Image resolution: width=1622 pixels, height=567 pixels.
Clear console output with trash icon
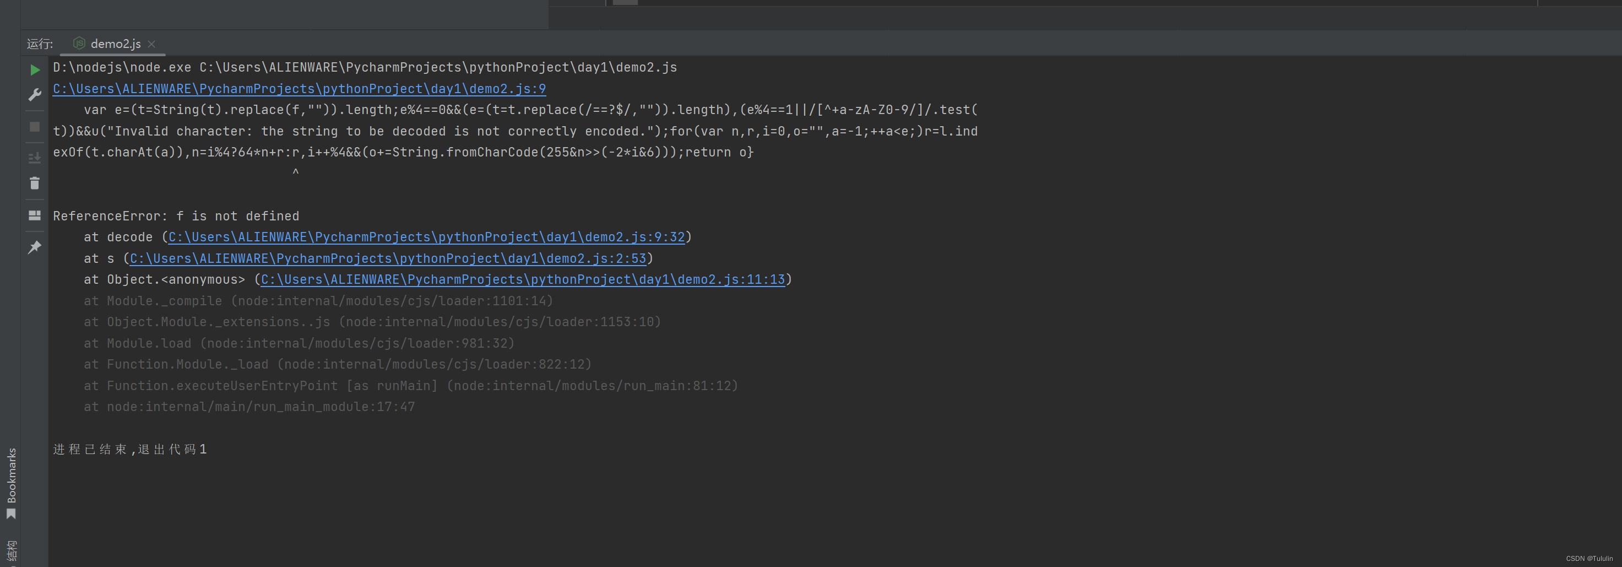tap(35, 183)
